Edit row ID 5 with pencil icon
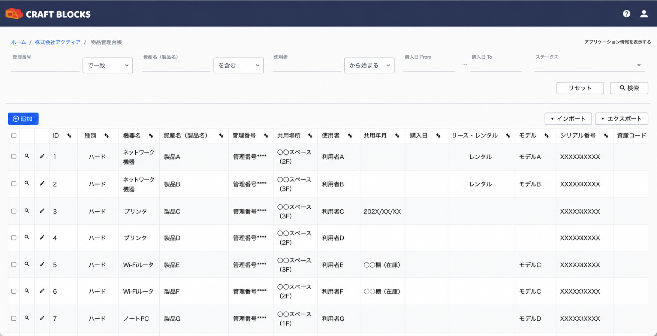 (x=42, y=264)
